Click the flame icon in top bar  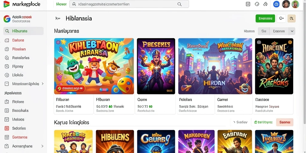(x=265, y=4)
